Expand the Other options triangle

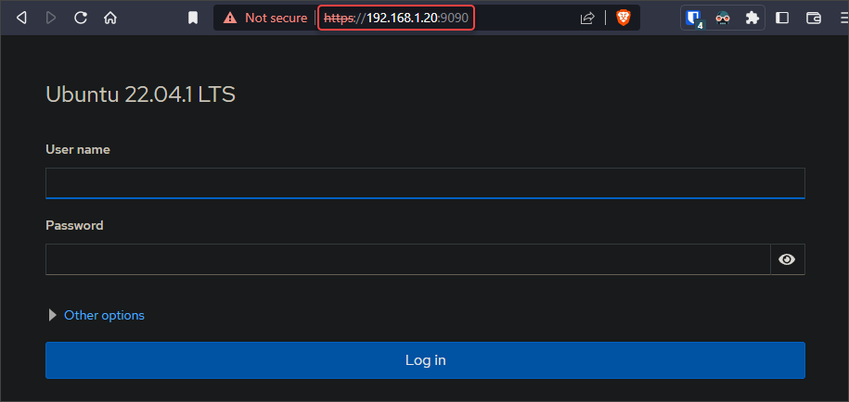(53, 315)
